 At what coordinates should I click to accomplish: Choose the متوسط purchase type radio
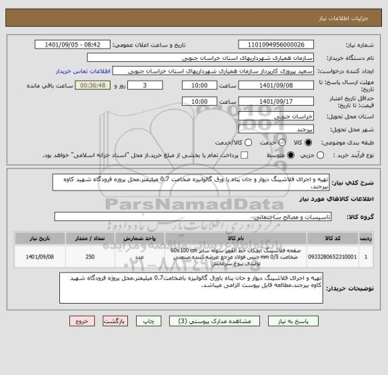(x=290, y=156)
